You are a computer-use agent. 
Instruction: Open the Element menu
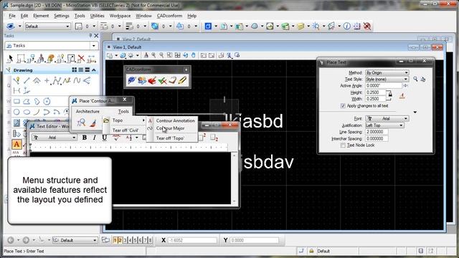click(41, 16)
